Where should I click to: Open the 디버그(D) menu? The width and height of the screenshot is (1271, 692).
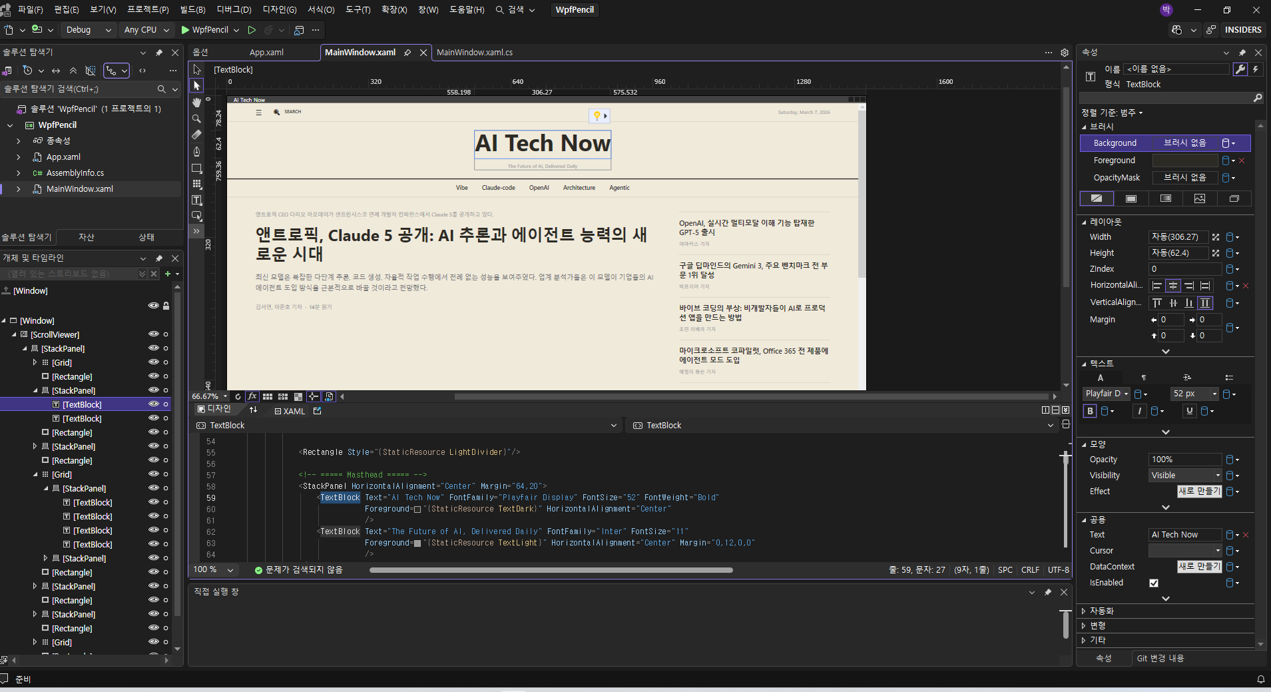234,10
